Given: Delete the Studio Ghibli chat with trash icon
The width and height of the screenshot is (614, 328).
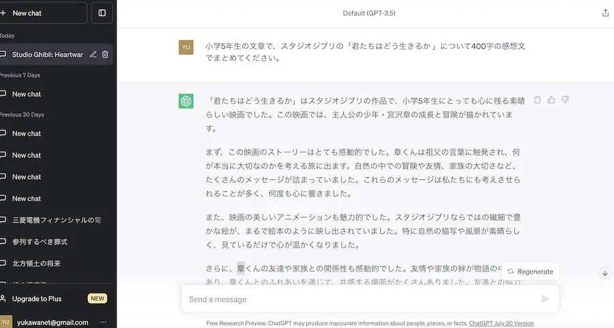Looking at the screenshot, I should point(105,55).
